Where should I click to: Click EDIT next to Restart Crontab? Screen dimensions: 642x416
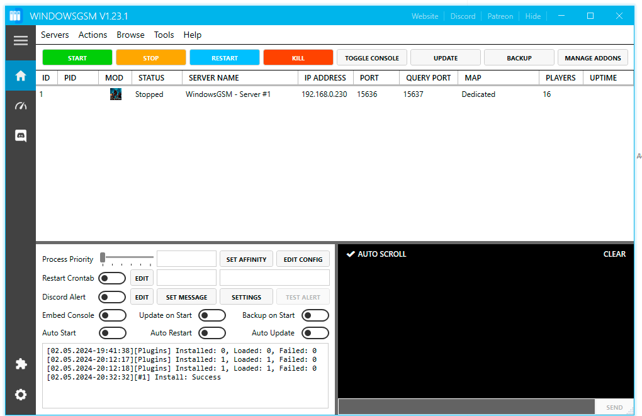tap(142, 278)
